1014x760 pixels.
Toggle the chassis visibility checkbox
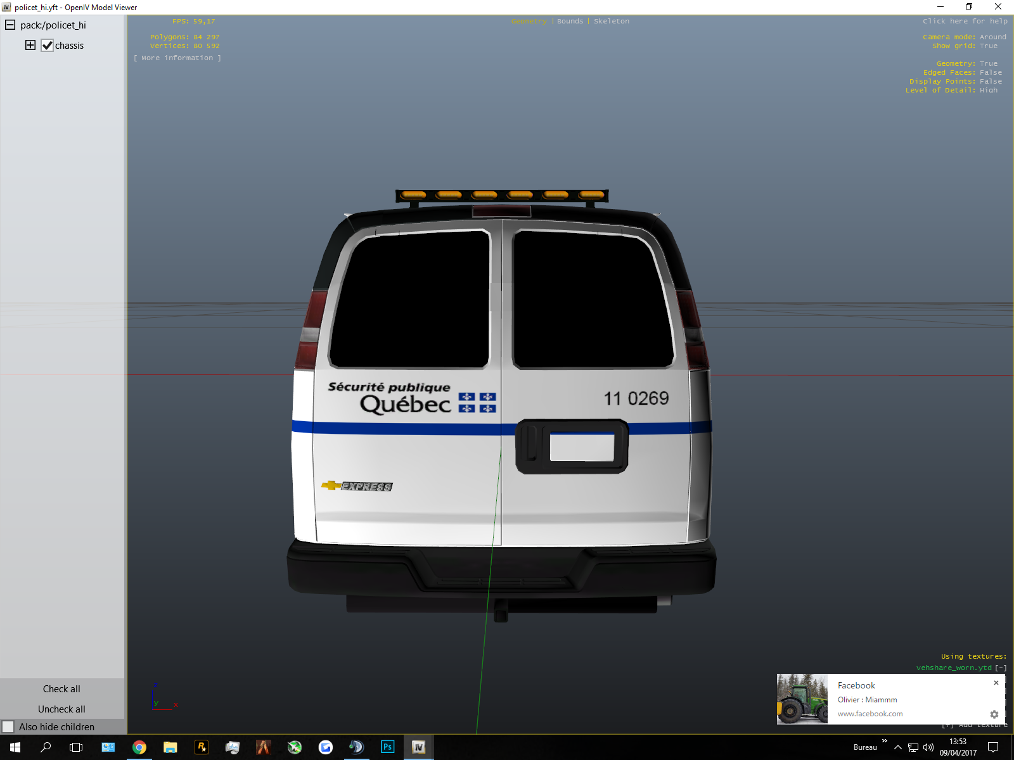click(x=47, y=46)
